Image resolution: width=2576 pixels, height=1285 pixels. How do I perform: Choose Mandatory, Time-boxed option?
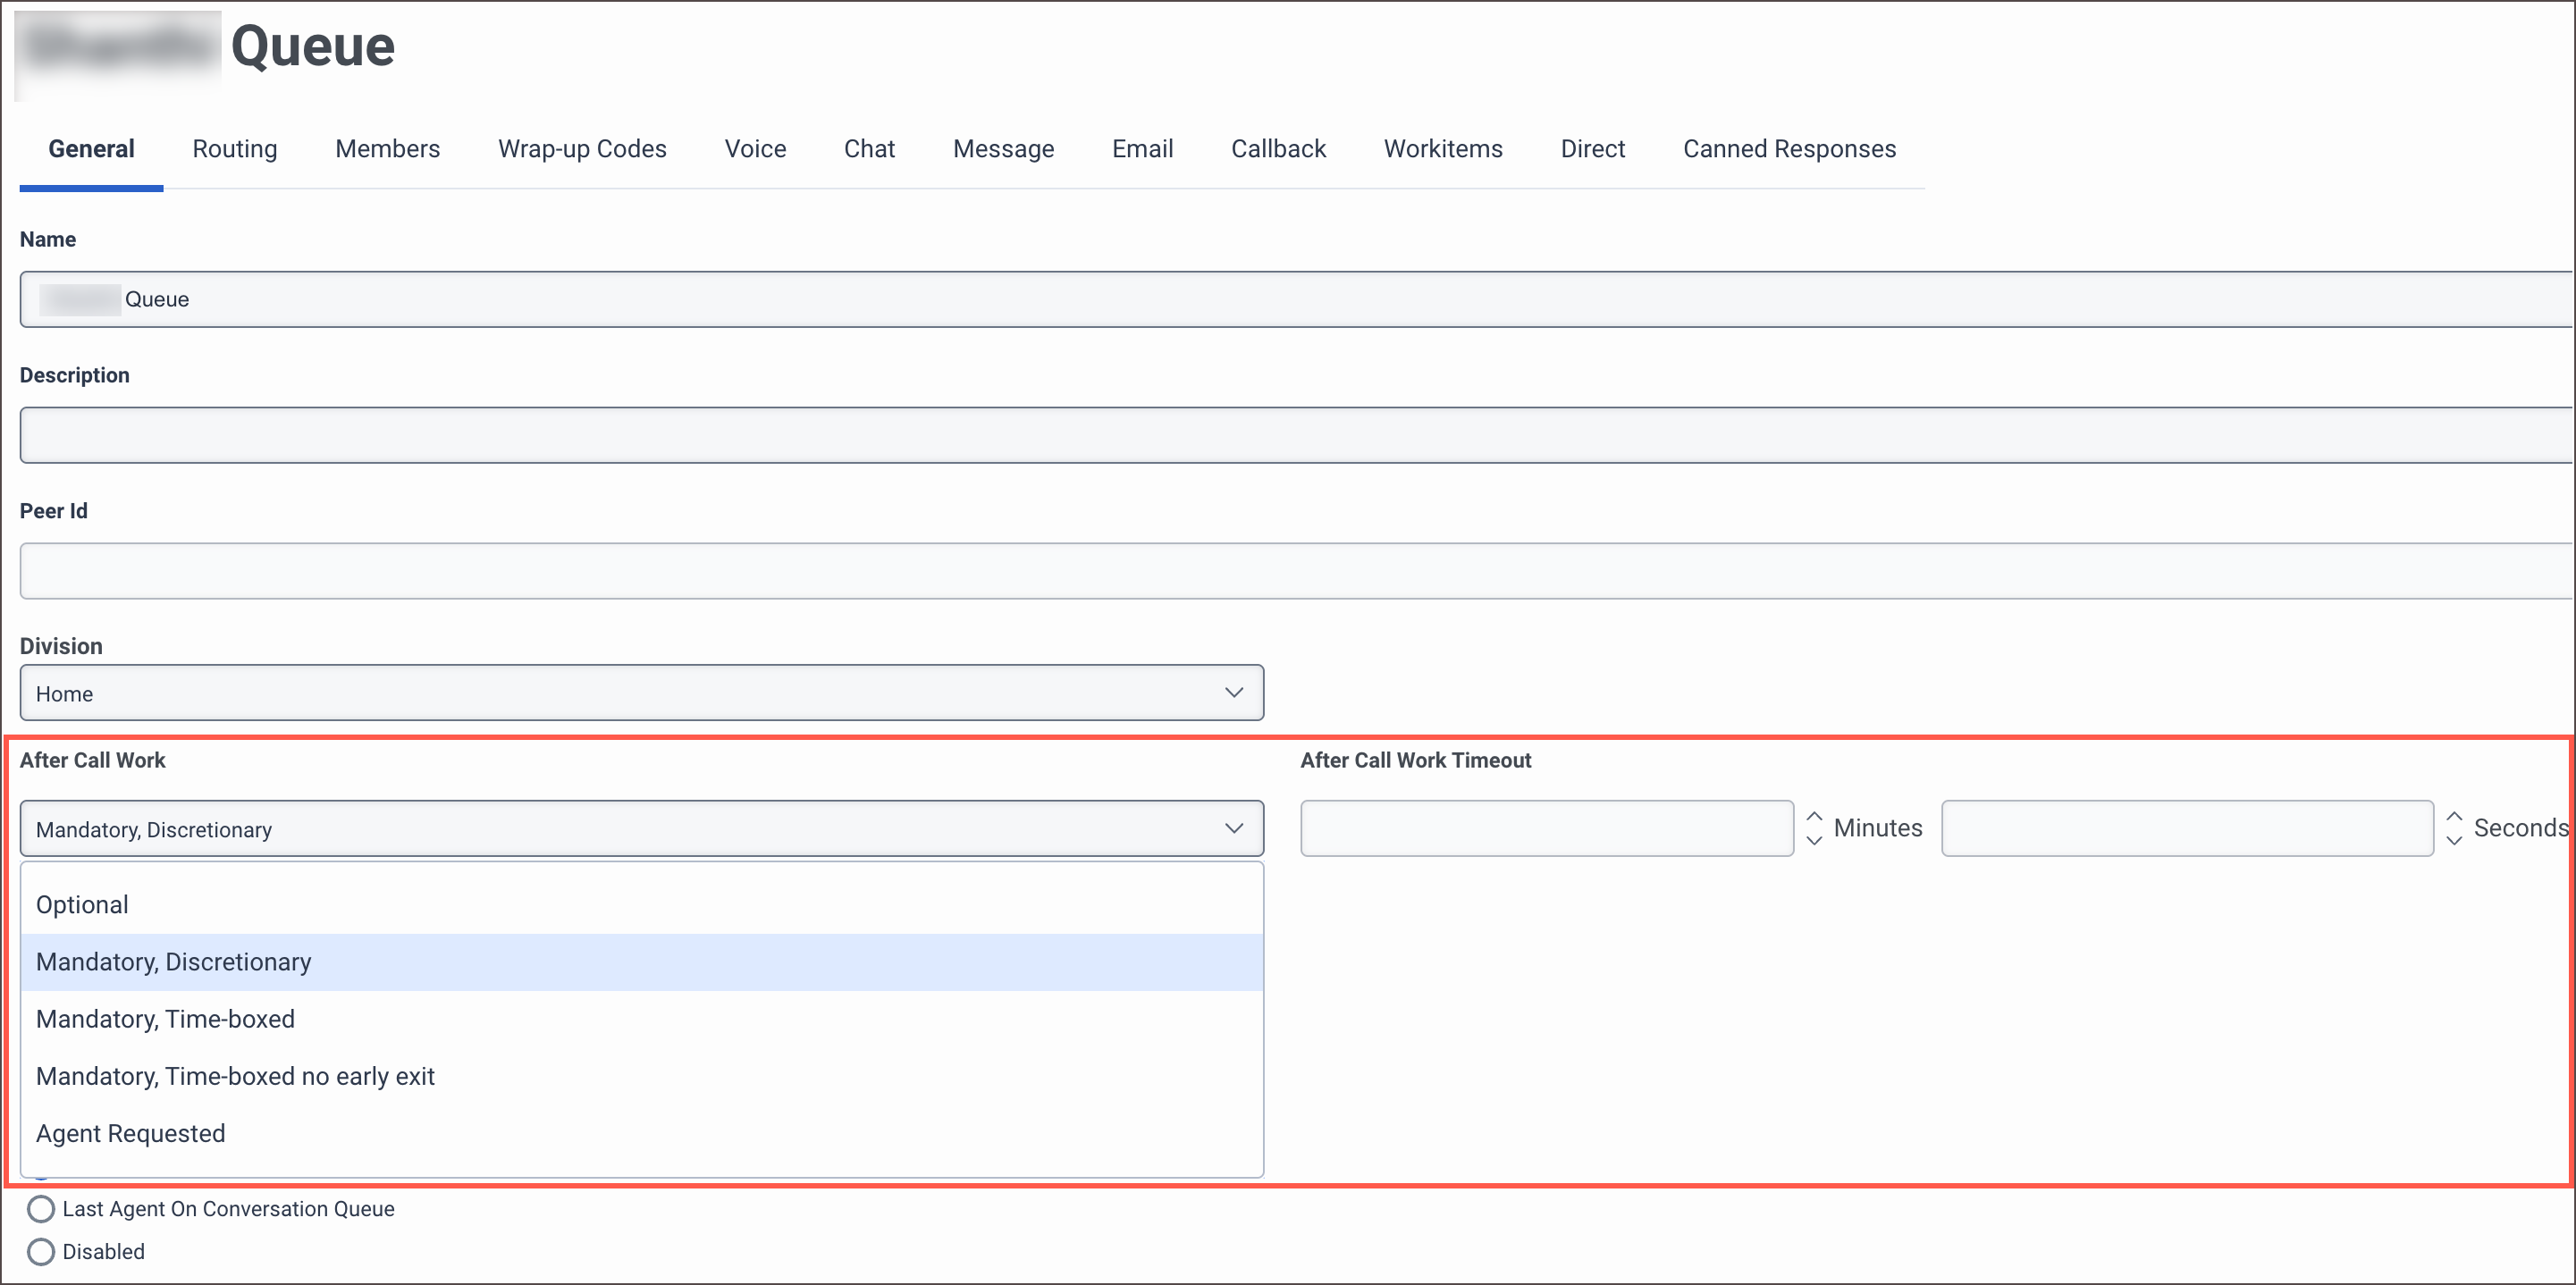(x=165, y=1019)
